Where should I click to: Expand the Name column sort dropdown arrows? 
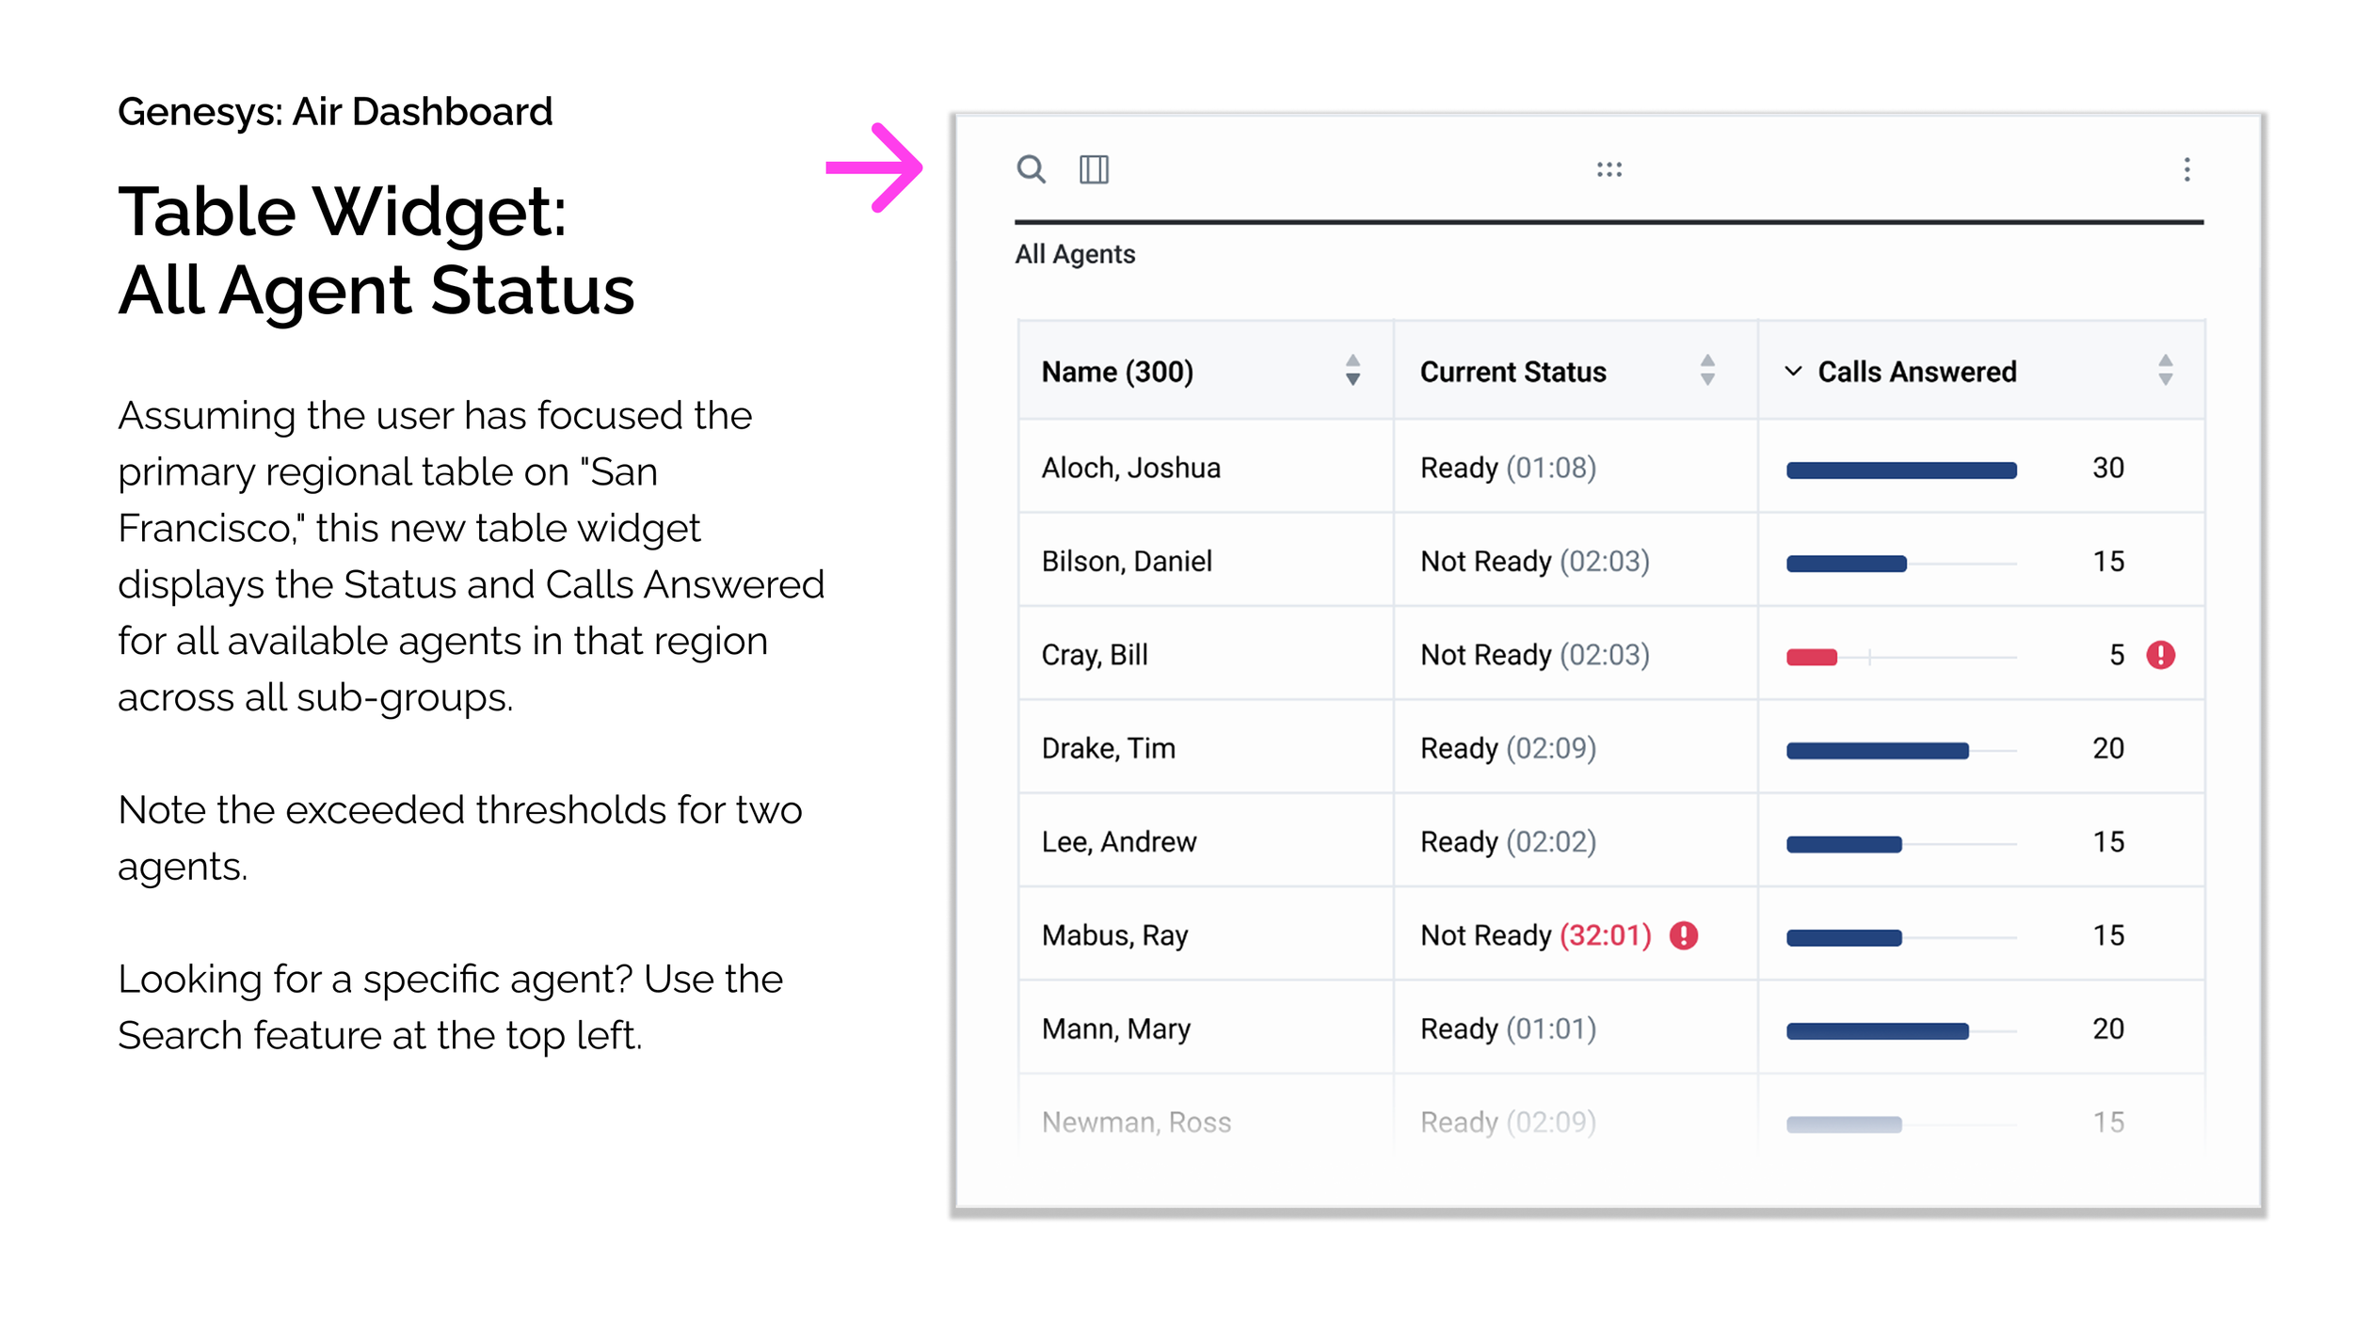point(1352,372)
